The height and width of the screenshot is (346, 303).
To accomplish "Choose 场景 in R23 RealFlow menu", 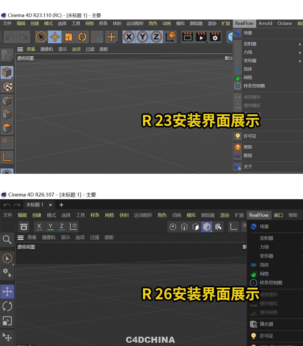I will point(268,33).
